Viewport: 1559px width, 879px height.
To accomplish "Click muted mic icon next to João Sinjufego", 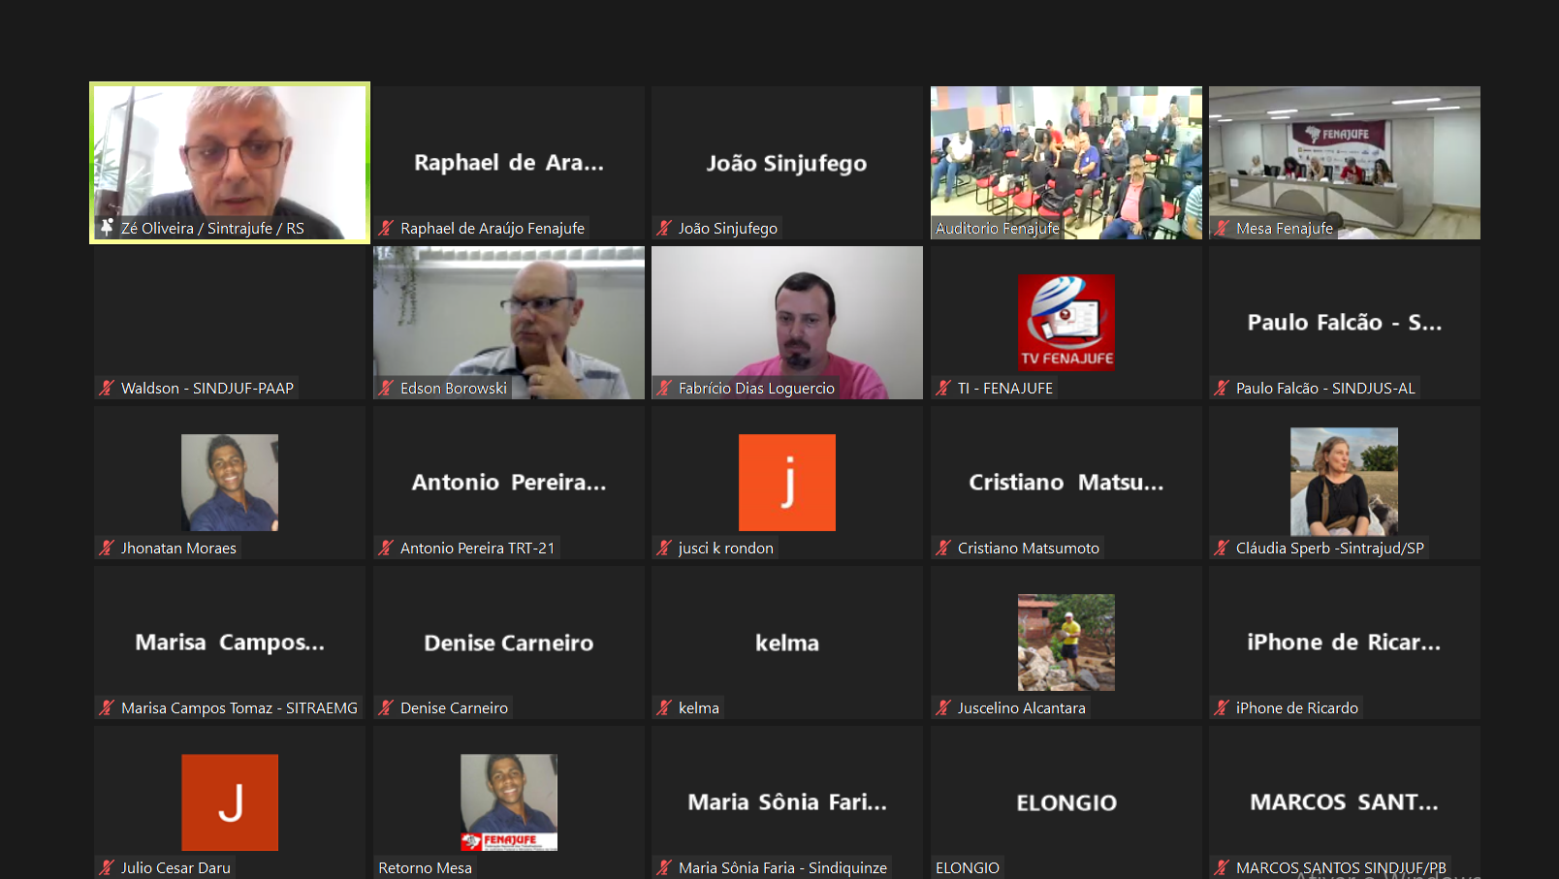I will coord(664,229).
